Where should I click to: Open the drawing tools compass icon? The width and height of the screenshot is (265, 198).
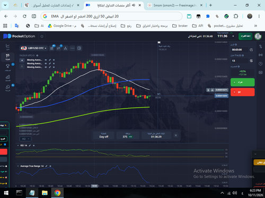tap(65, 48)
